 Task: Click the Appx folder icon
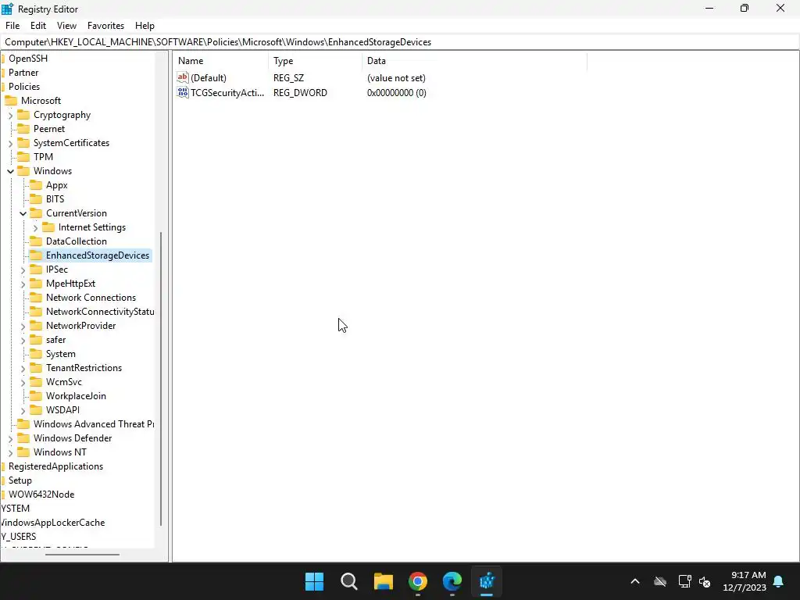36,184
